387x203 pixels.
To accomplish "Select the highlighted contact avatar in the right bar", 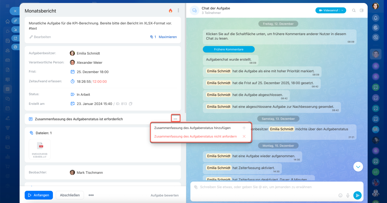I will (x=376, y=54).
